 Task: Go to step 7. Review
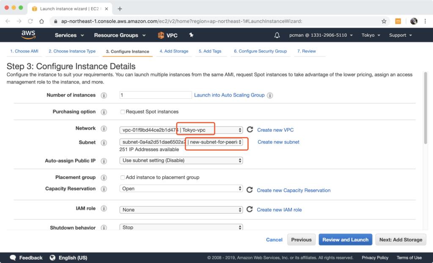[x=307, y=51]
